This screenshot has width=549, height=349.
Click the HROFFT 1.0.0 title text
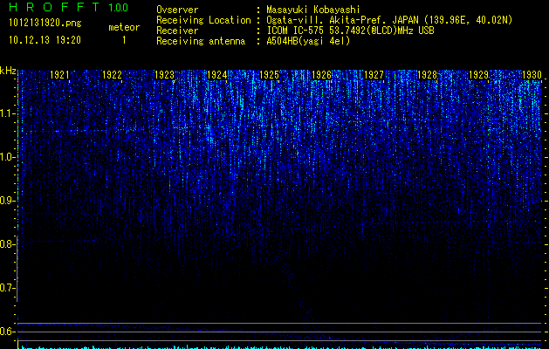[x=69, y=7]
